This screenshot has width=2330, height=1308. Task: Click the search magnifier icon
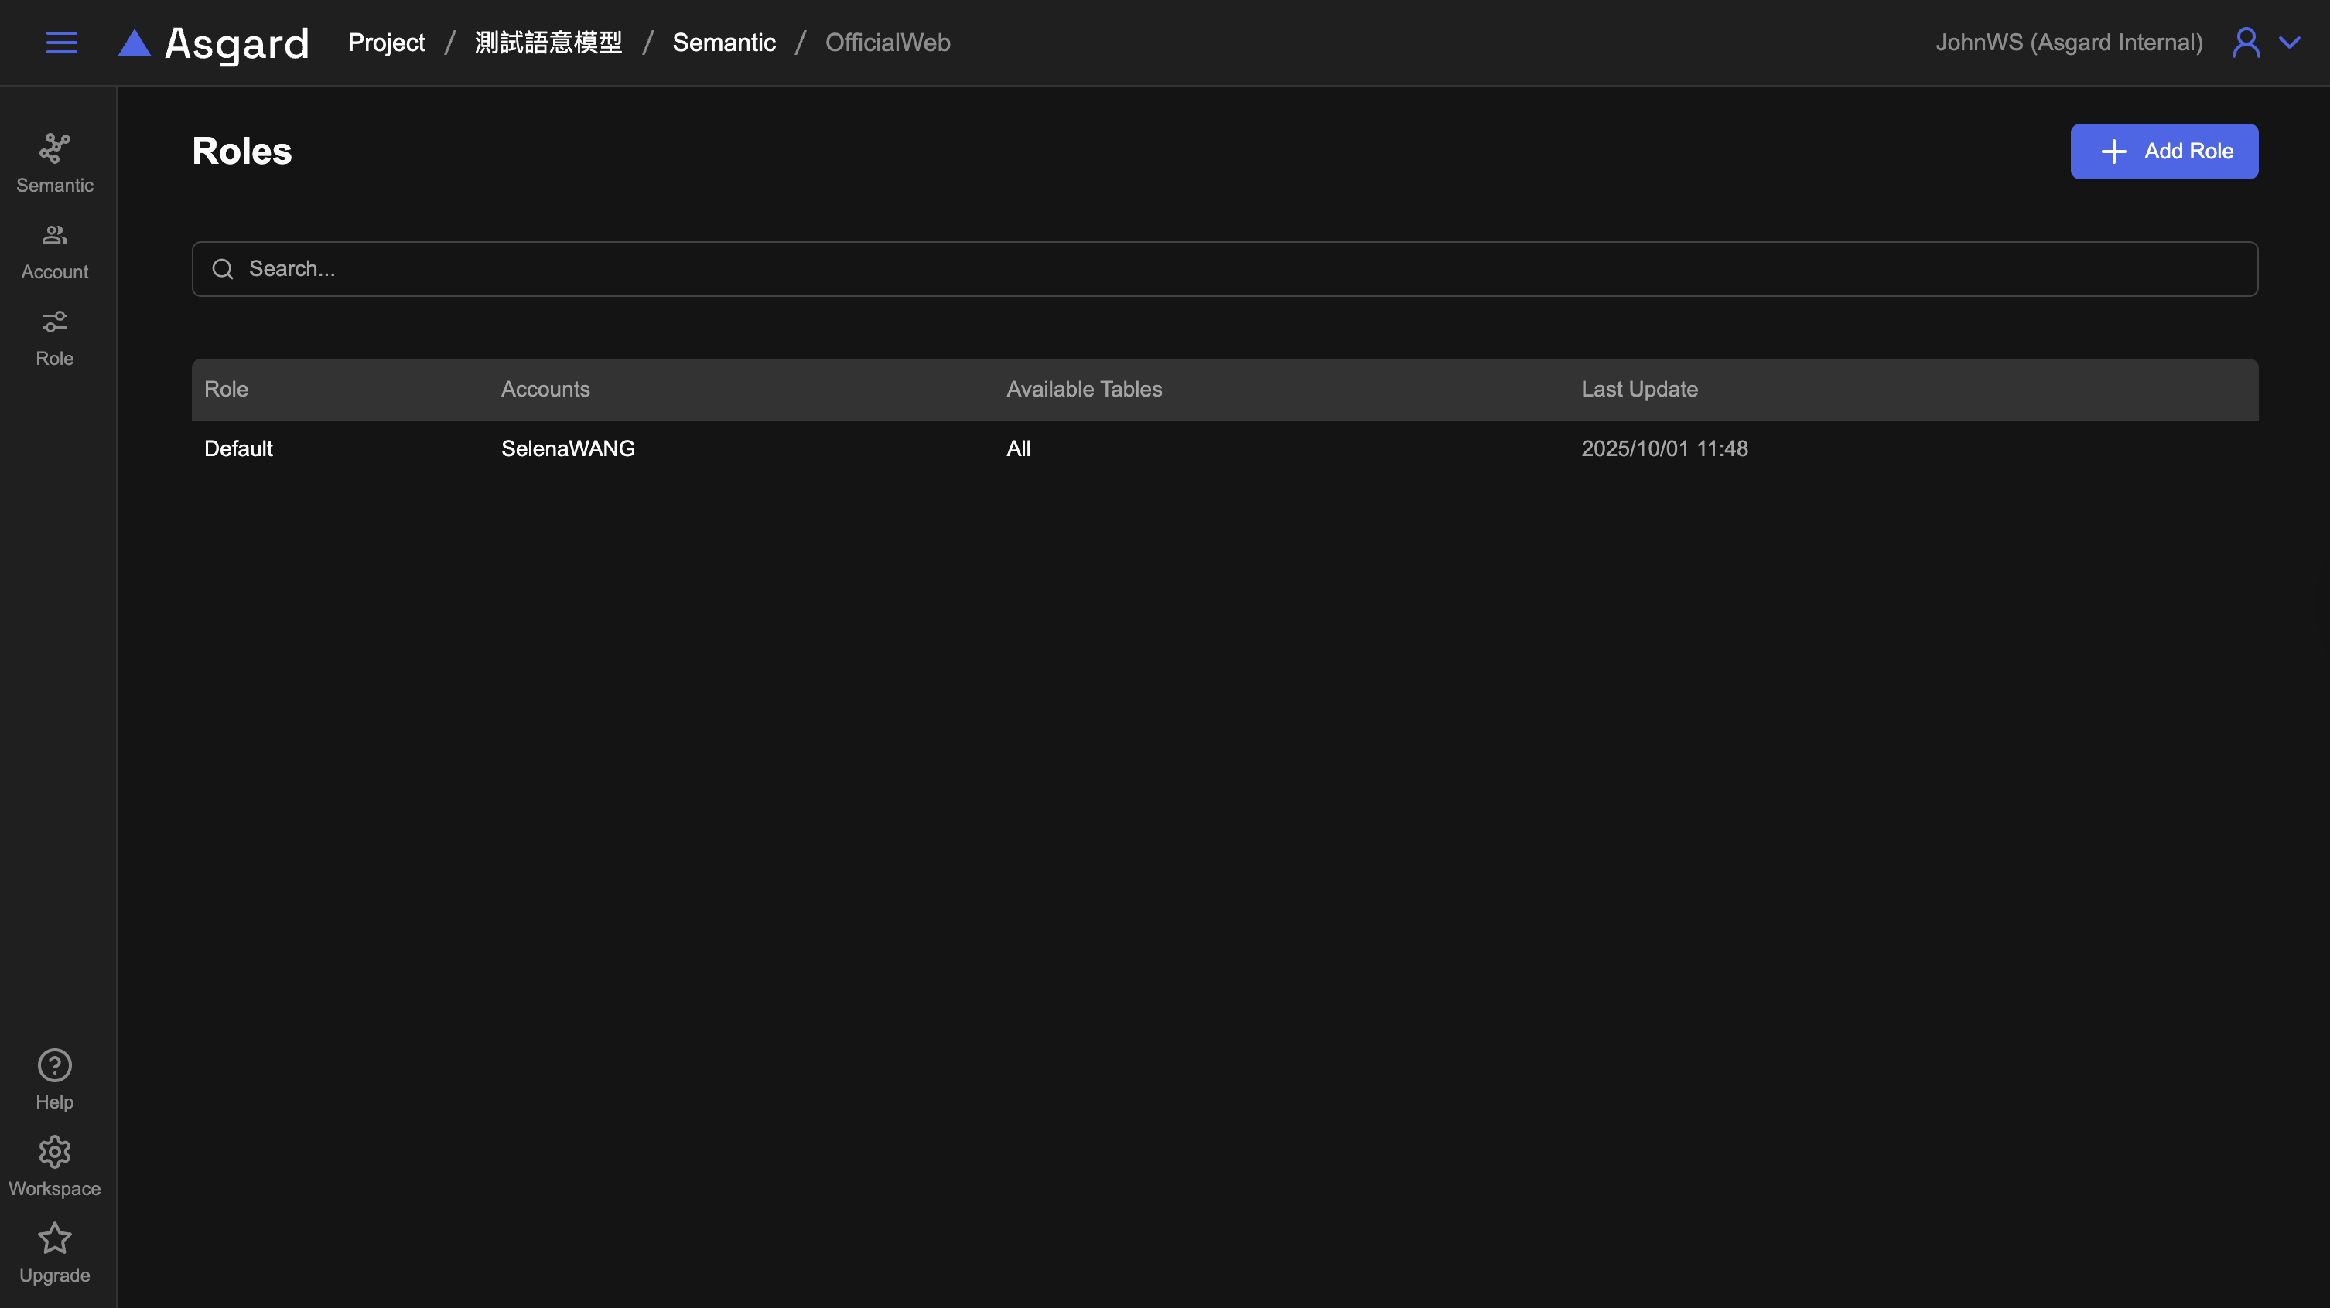223,268
